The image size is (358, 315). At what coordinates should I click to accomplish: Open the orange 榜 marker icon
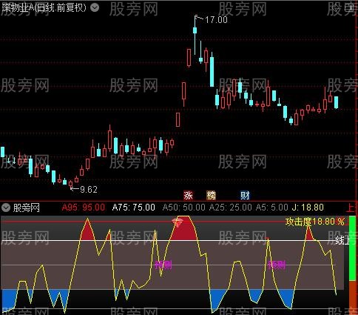[211, 196]
